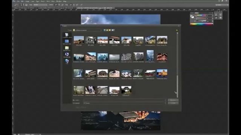Select the blue karst peaks thumbnail in second row
The width and height of the screenshot is (241, 135).
tap(102, 57)
